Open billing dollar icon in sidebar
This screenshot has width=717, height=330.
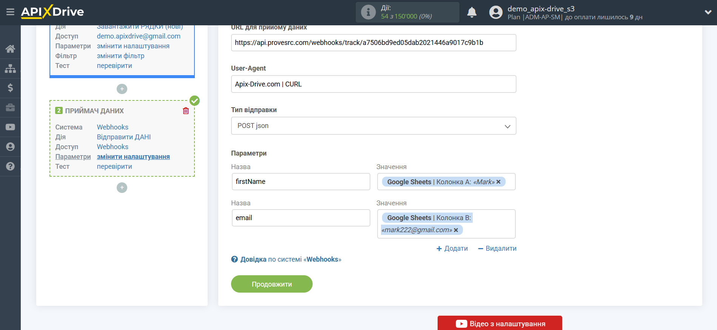[10, 88]
